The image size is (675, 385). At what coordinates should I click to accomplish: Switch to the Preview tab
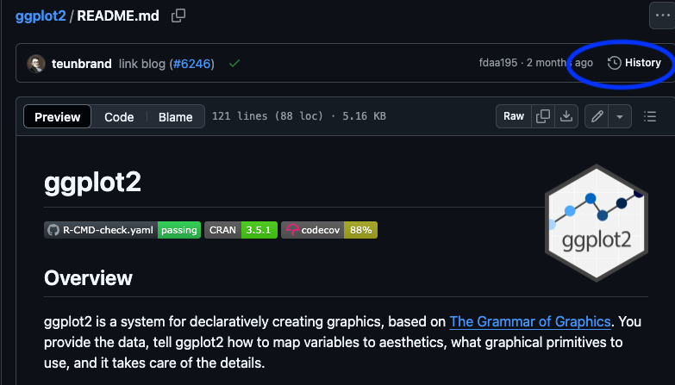tap(57, 116)
